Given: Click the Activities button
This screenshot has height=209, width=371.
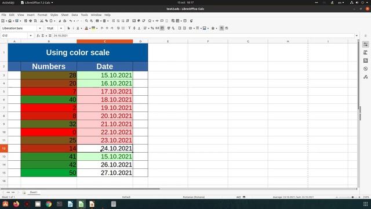Looking at the screenshot, I should tap(8, 2).
